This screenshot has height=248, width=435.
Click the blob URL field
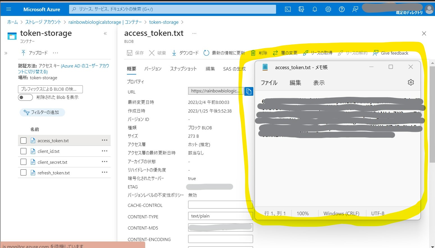tap(216, 91)
